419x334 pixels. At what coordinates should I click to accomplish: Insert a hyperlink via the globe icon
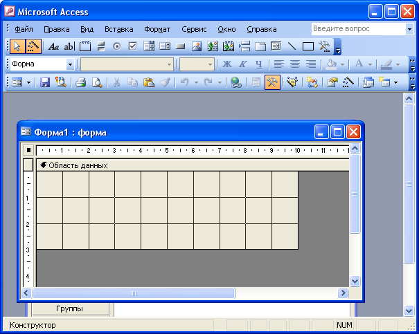tap(236, 82)
